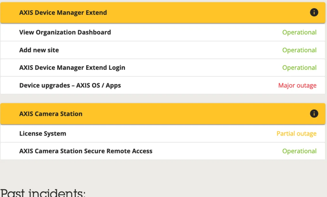Click Operational status for Add new site
327x197 pixels.
300,50
